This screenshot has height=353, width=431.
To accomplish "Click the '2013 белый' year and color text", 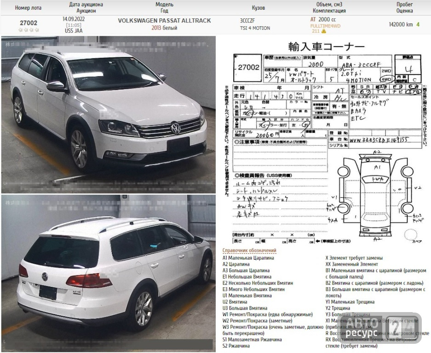I will [x=164, y=28].
